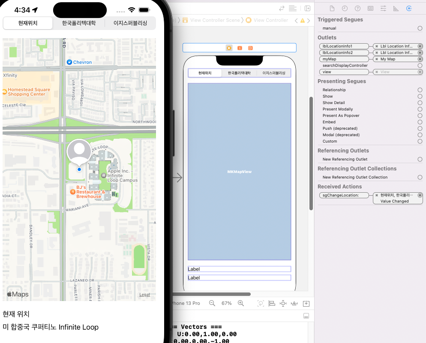
Task: Select 이지스퍼블리싱 segment in simulator
Action: pos(130,23)
